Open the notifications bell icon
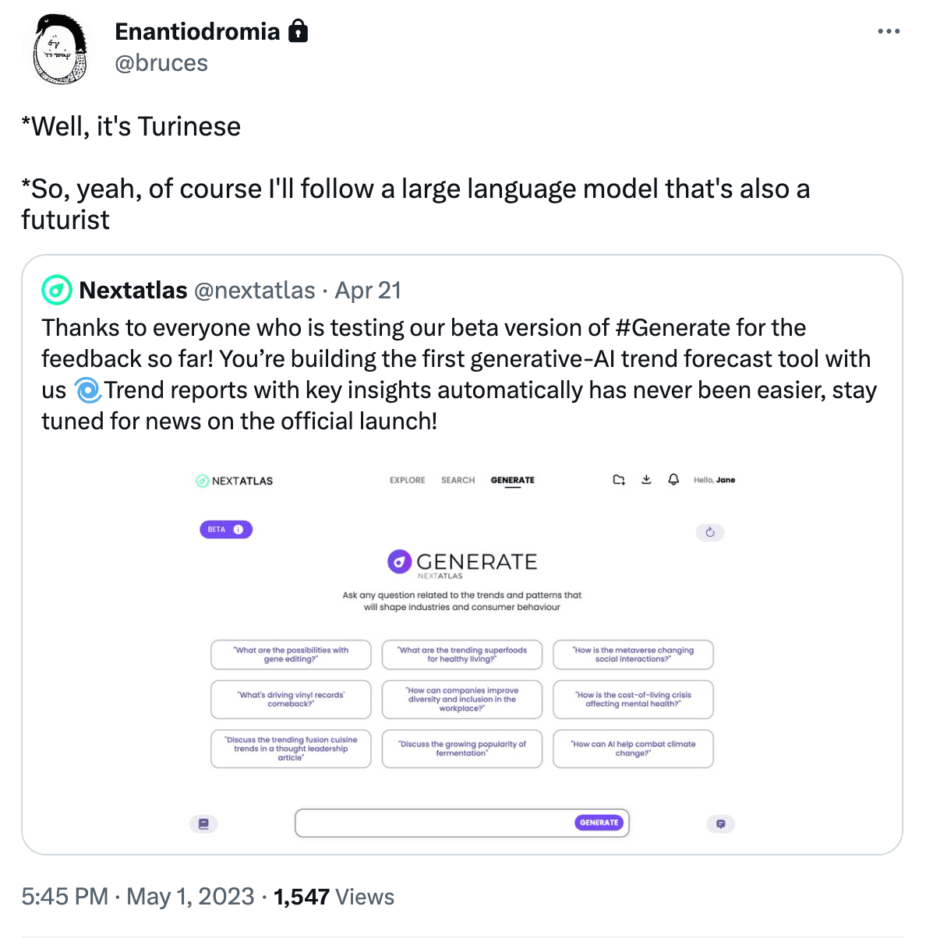This screenshot has height=938, width=926. pyautogui.click(x=673, y=480)
